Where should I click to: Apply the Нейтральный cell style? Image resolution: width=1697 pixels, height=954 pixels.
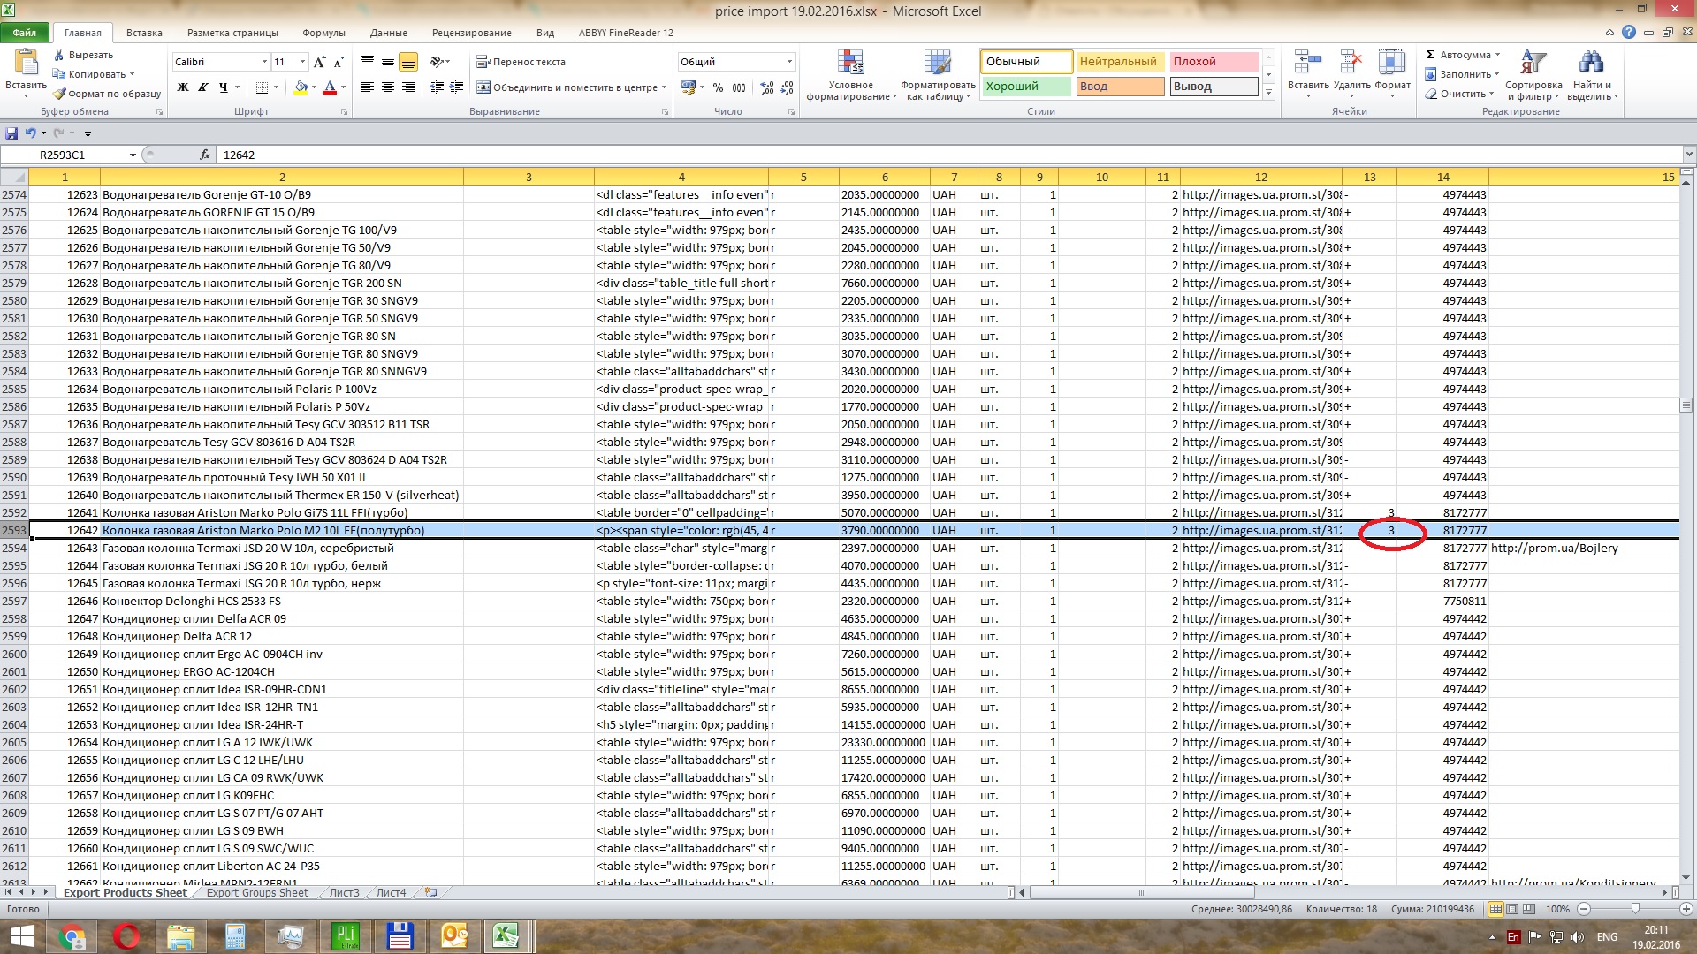point(1120,62)
